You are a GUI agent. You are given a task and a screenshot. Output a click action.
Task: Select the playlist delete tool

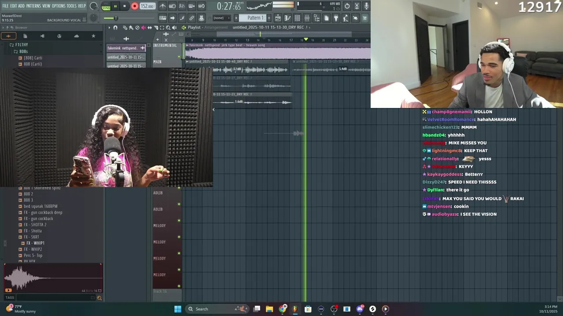tap(137, 28)
